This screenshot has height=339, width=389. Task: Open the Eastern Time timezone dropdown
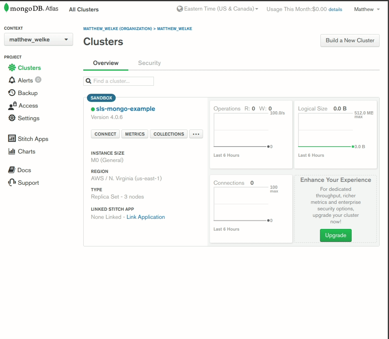217,9
